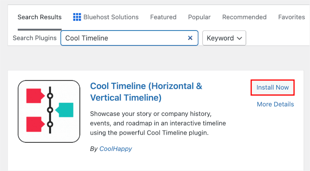The width and height of the screenshot is (310, 171).
Task: Visit the CoolHappy author link
Action: coord(116,149)
